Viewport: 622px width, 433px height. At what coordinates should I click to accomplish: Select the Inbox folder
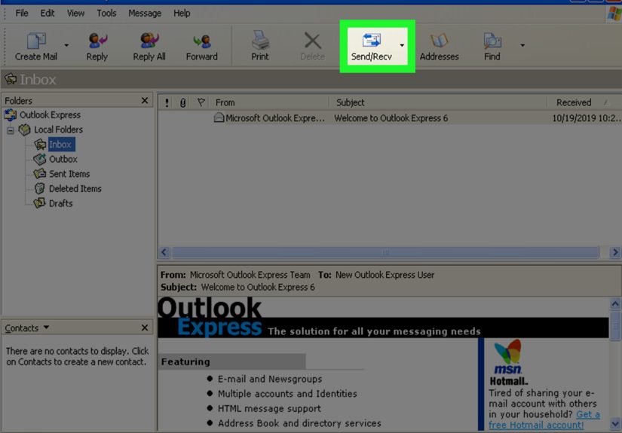[x=61, y=145]
